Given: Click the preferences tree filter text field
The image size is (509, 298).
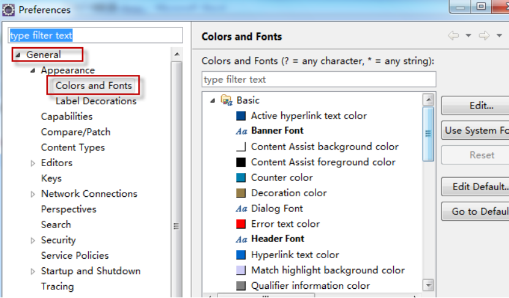Looking at the screenshot, I should click(96, 35).
